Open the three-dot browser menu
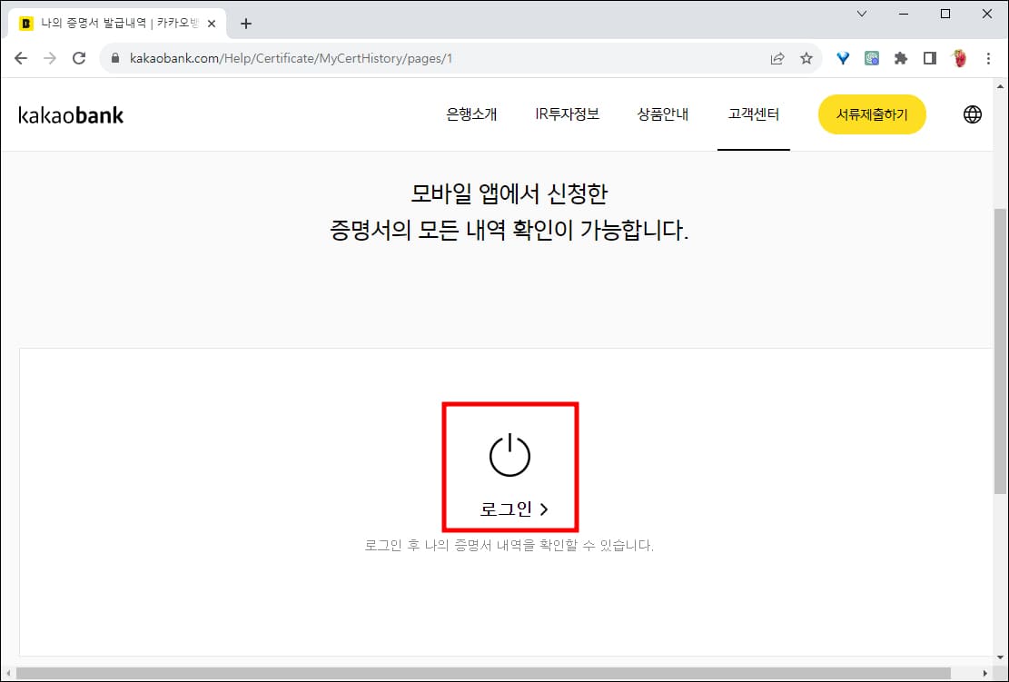The width and height of the screenshot is (1009, 682). [988, 57]
